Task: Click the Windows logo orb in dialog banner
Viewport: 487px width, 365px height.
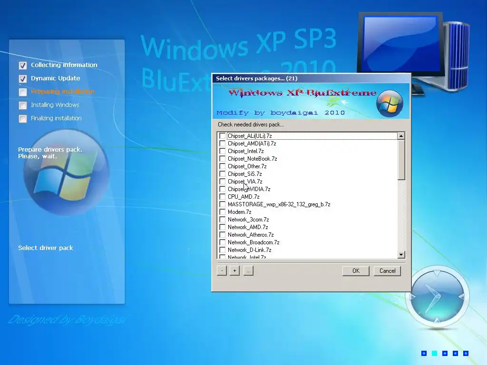Action: coord(390,104)
